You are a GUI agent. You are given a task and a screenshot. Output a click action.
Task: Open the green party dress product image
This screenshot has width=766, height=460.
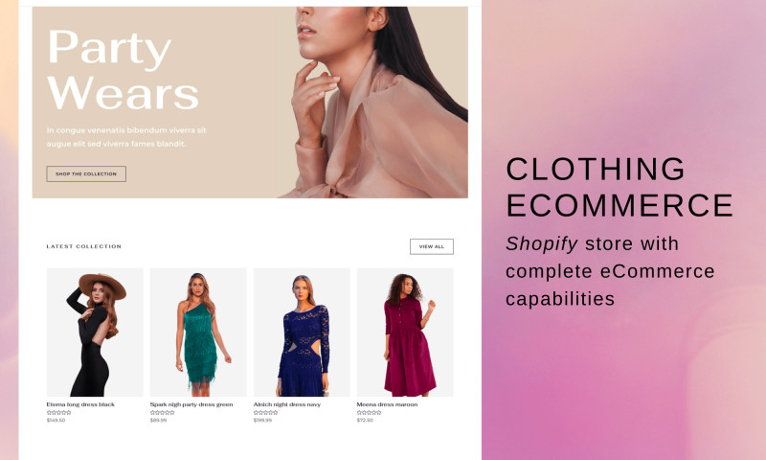coord(198,332)
